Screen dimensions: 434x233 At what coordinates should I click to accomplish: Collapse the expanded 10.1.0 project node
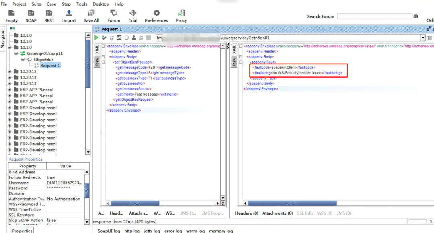(9, 47)
